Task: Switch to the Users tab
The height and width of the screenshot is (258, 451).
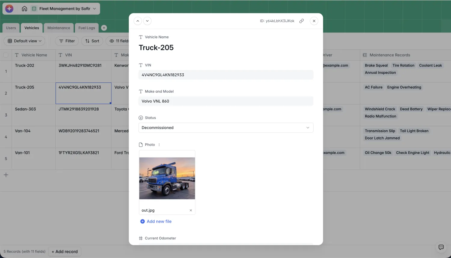Action: pyautogui.click(x=11, y=28)
